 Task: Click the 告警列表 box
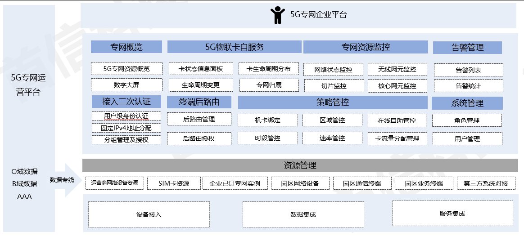tap(468, 70)
